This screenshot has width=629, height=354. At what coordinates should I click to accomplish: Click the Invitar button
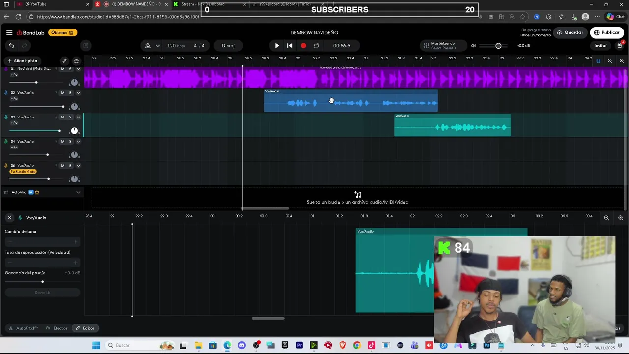click(x=600, y=46)
